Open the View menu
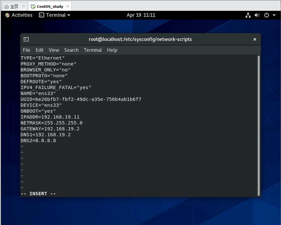This screenshot has width=281, height=225. pyautogui.click(x=54, y=50)
